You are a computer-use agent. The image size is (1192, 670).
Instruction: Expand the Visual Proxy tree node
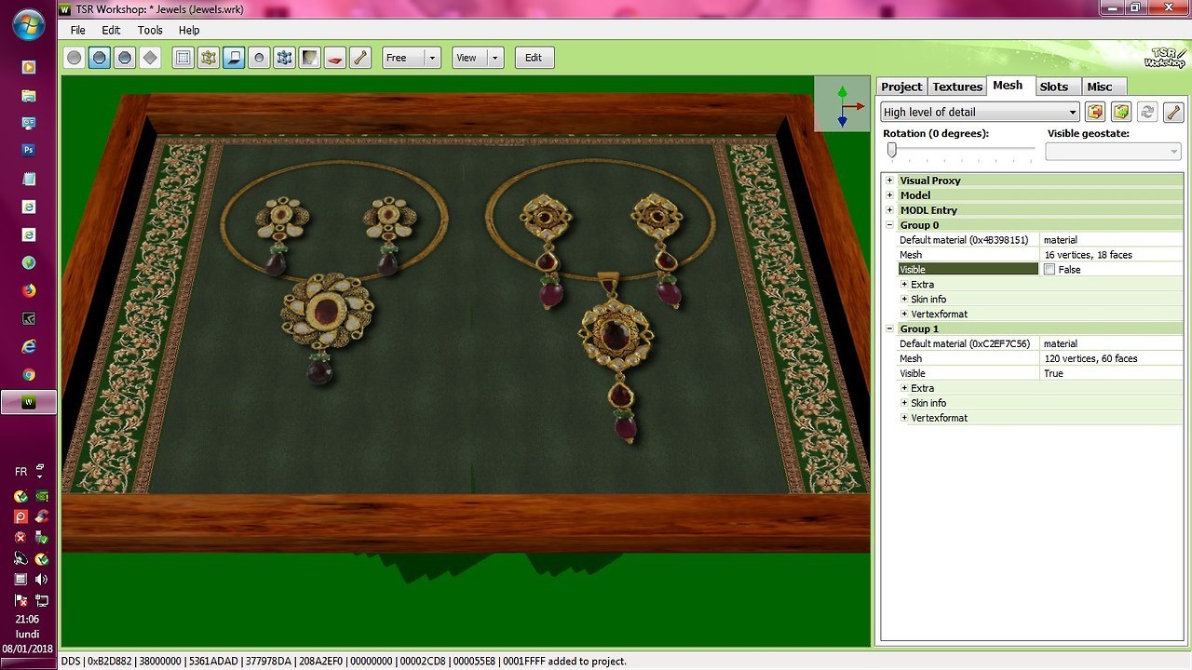(x=889, y=181)
